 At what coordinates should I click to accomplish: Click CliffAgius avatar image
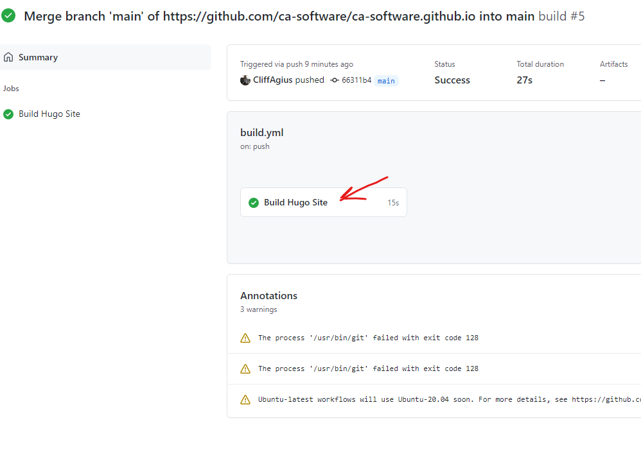[245, 80]
